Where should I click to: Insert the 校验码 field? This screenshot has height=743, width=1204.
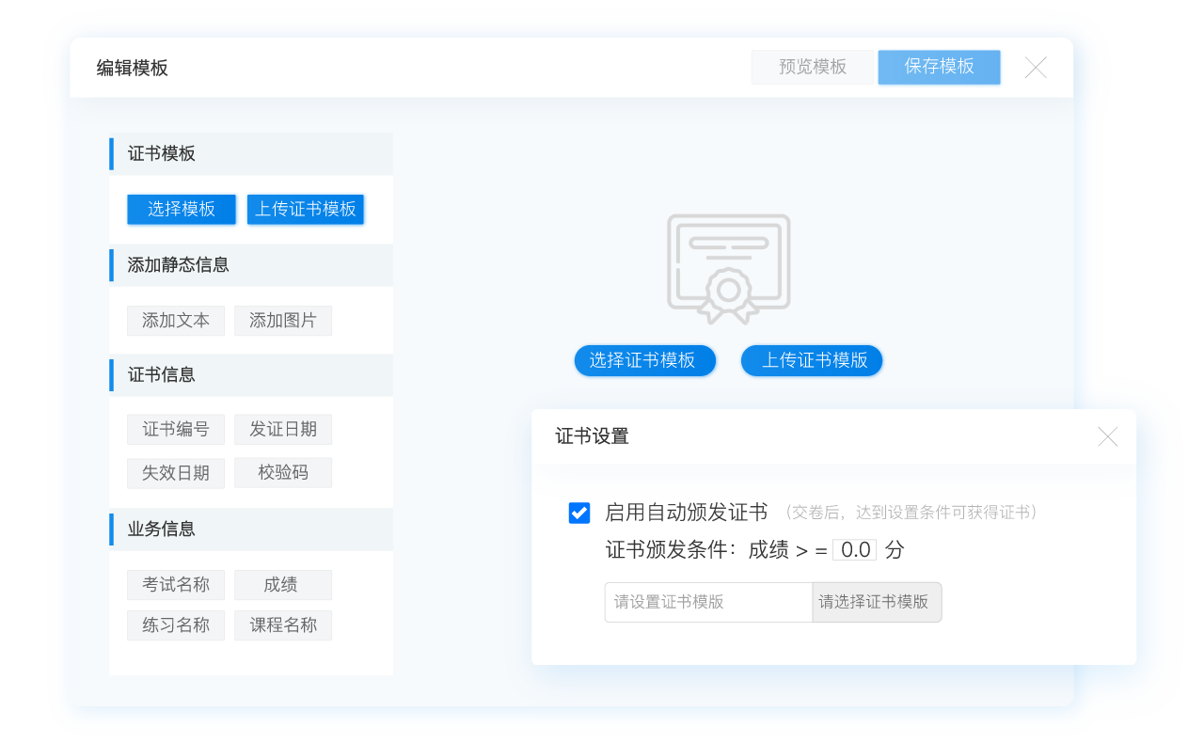[x=283, y=473]
